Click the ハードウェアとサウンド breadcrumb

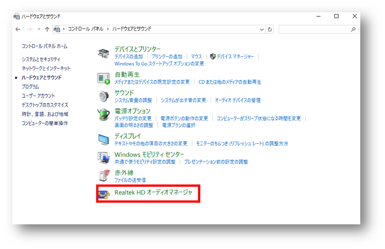click(132, 29)
